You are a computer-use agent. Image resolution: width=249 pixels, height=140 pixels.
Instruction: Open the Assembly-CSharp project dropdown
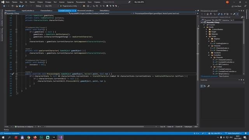pos(36,14)
